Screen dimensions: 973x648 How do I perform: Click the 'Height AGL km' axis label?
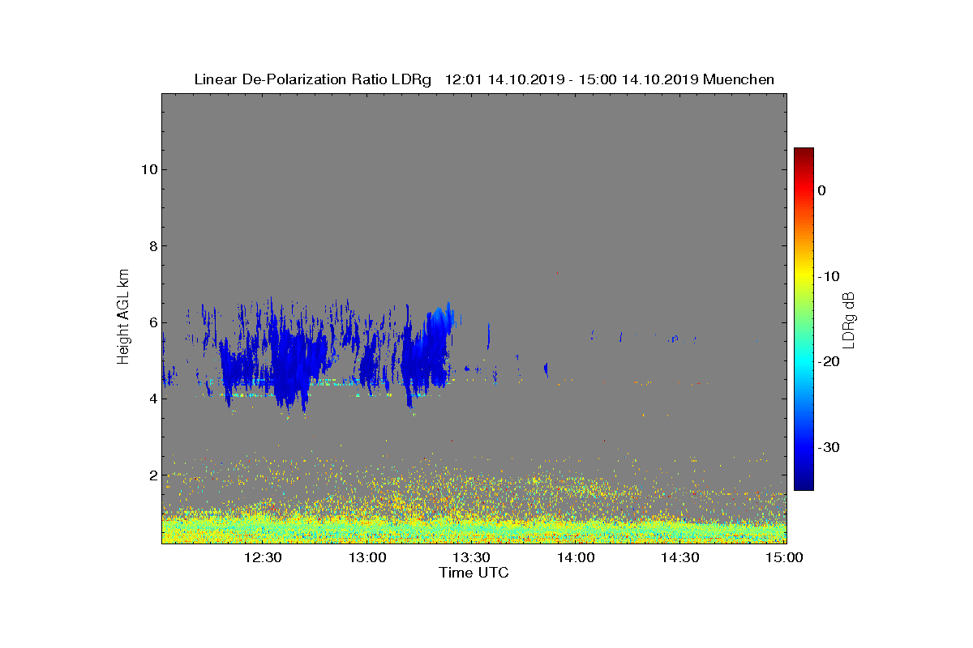click(123, 318)
